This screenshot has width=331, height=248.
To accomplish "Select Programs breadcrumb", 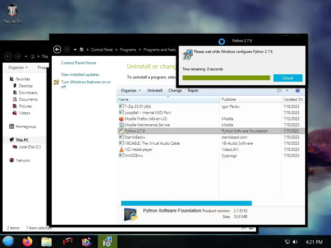I will [x=128, y=49].
